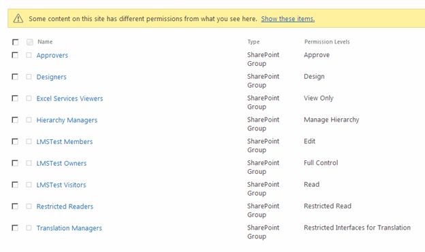425x252 pixels.
Task: Select the Hierarchy Managers row checkbox
Action: pos(15,120)
